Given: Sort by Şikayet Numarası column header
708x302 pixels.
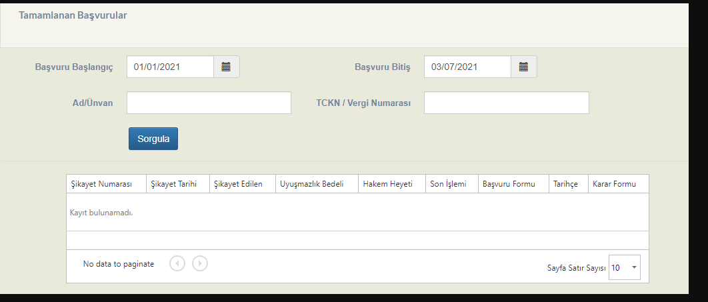Looking at the screenshot, I should click(x=107, y=184).
